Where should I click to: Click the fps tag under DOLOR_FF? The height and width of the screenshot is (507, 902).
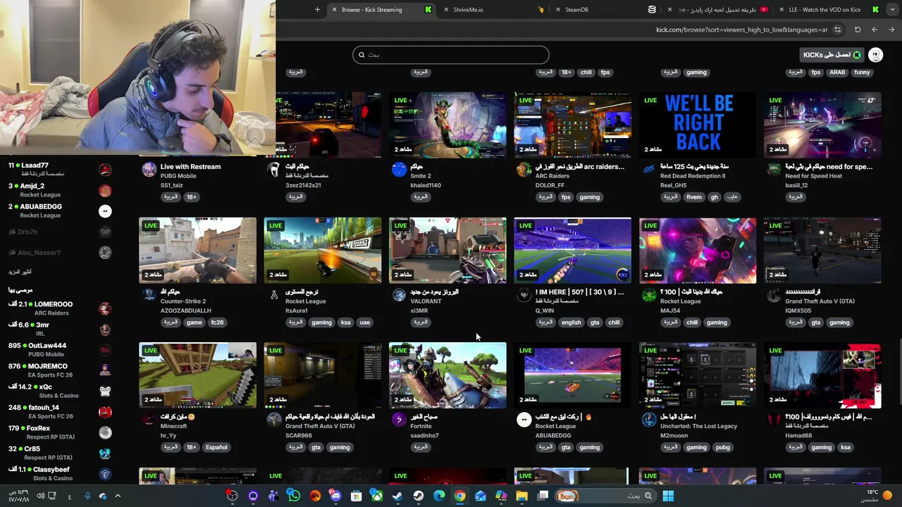[x=566, y=197]
